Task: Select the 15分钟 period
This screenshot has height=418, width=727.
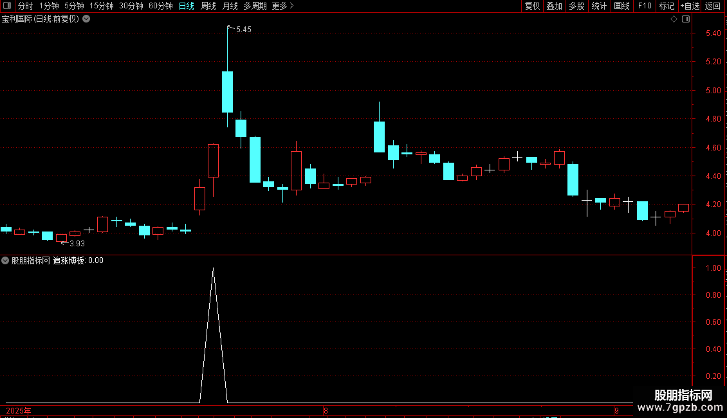Action: tap(101, 6)
